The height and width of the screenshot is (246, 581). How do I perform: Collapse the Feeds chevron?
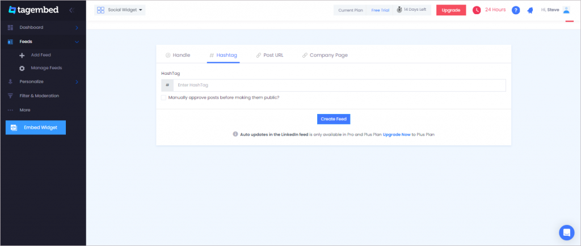pos(77,42)
